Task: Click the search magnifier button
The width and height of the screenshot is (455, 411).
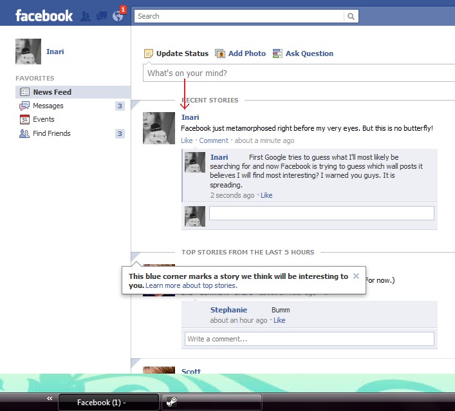Action: pos(351,16)
